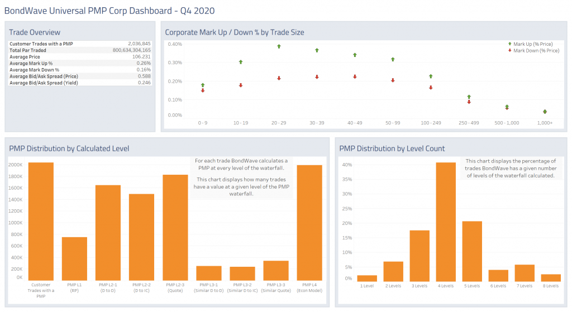Click the 2 Levels bar
Screen dimensions: 572x312
(x=393, y=272)
